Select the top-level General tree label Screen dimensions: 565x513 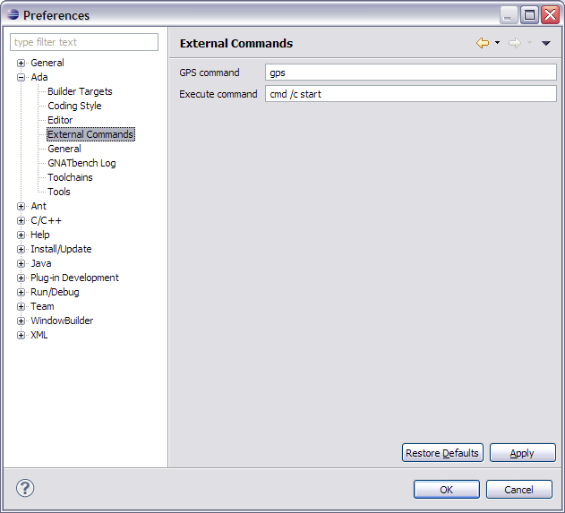[x=47, y=63]
